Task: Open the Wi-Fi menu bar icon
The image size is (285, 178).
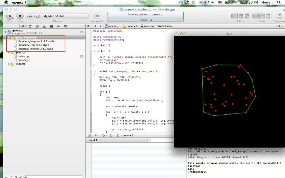Action: [207, 2]
